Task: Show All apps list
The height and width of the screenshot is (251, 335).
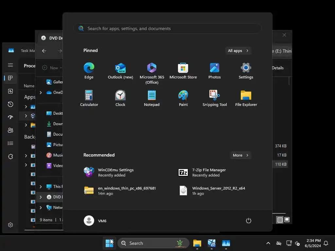Action: click(x=238, y=51)
